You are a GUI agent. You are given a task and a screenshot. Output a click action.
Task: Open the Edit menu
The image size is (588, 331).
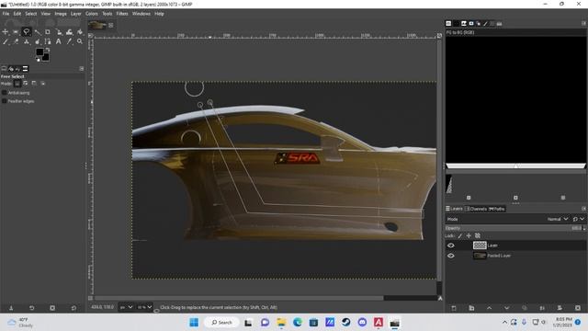pyautogui.click(x=17, y=14)
